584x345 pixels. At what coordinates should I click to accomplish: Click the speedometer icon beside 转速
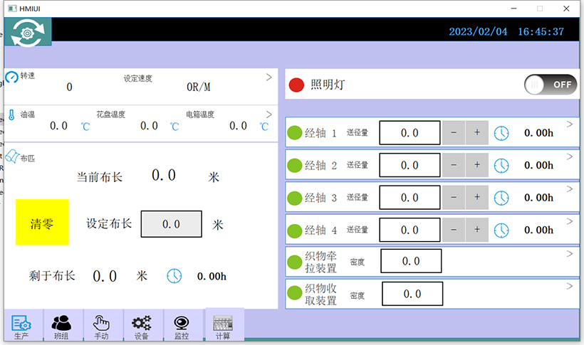coord(11,76)
